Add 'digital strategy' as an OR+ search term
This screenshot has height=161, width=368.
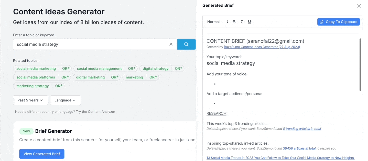click(x=178, y=68)
